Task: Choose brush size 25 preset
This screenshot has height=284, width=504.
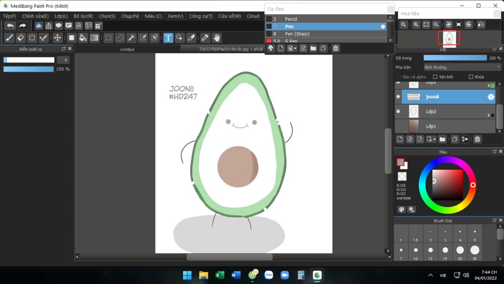Action: (475, 252)
